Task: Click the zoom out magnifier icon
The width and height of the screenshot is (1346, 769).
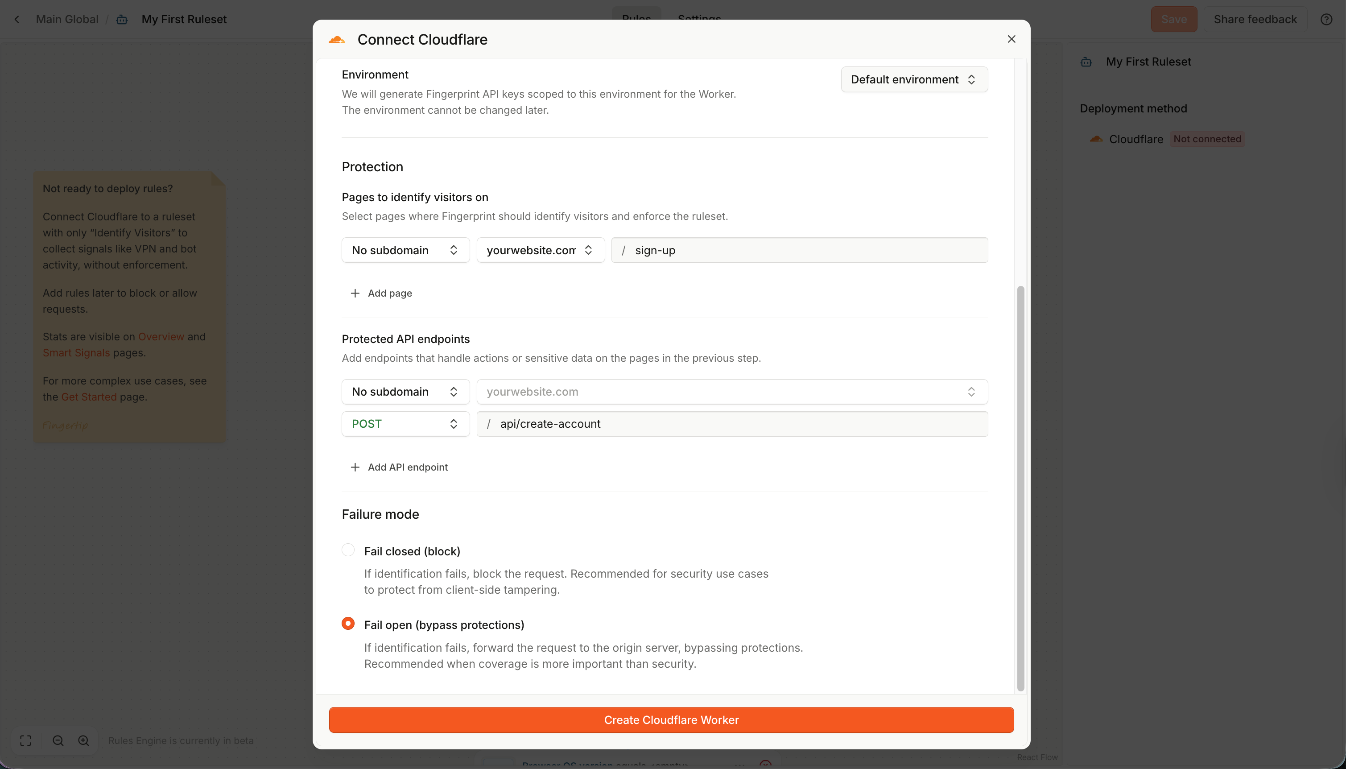Action: pos(58,740)
